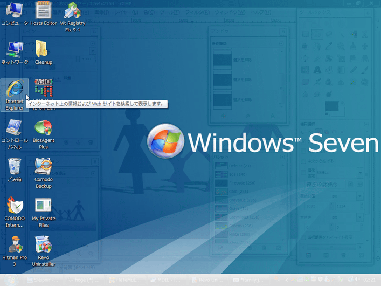381x286 pixels.
Task: Tick 中央から拡げる checkbox in GIMP tool options
Action: point(303,161)
